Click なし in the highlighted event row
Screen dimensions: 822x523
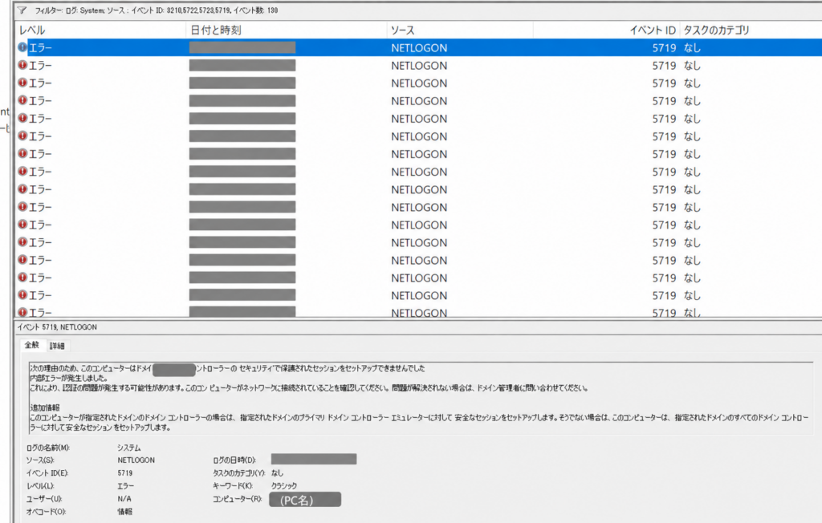point(692,47)
